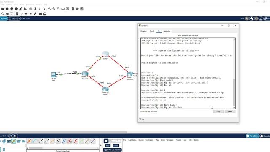Open the Edit menu
270x152 pixels.
3,5
